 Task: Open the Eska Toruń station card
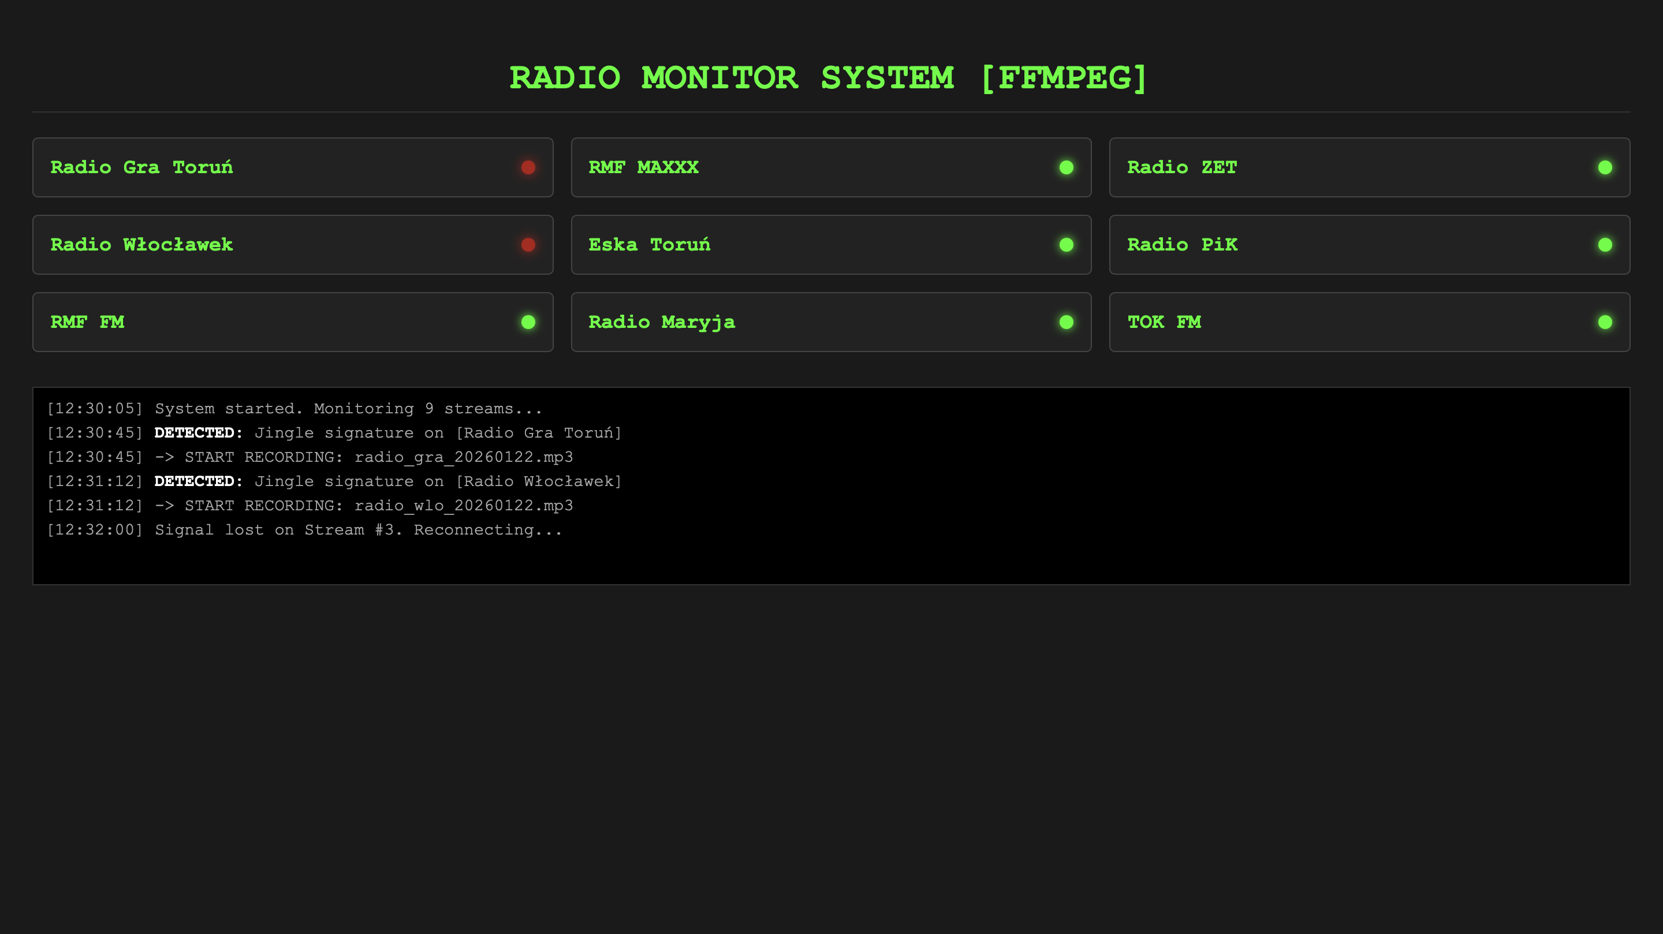(831, 245)
